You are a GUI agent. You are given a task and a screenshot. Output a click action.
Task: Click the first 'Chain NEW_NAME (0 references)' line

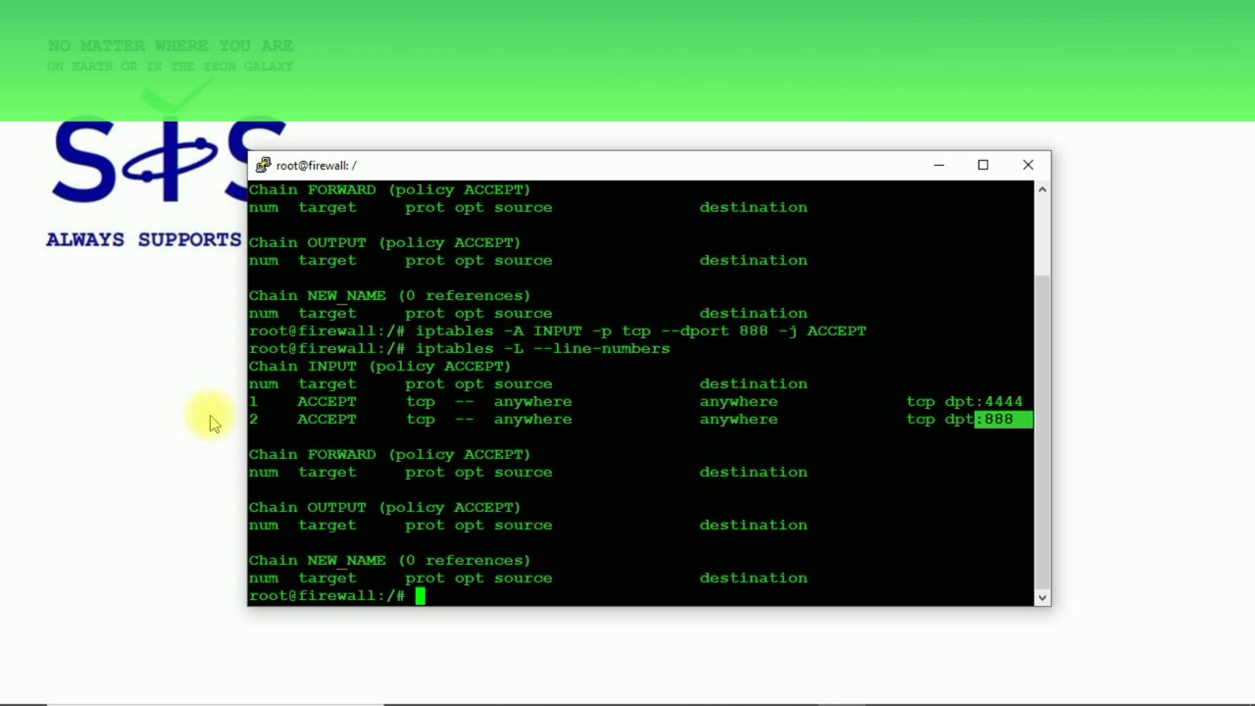[389, 295]
